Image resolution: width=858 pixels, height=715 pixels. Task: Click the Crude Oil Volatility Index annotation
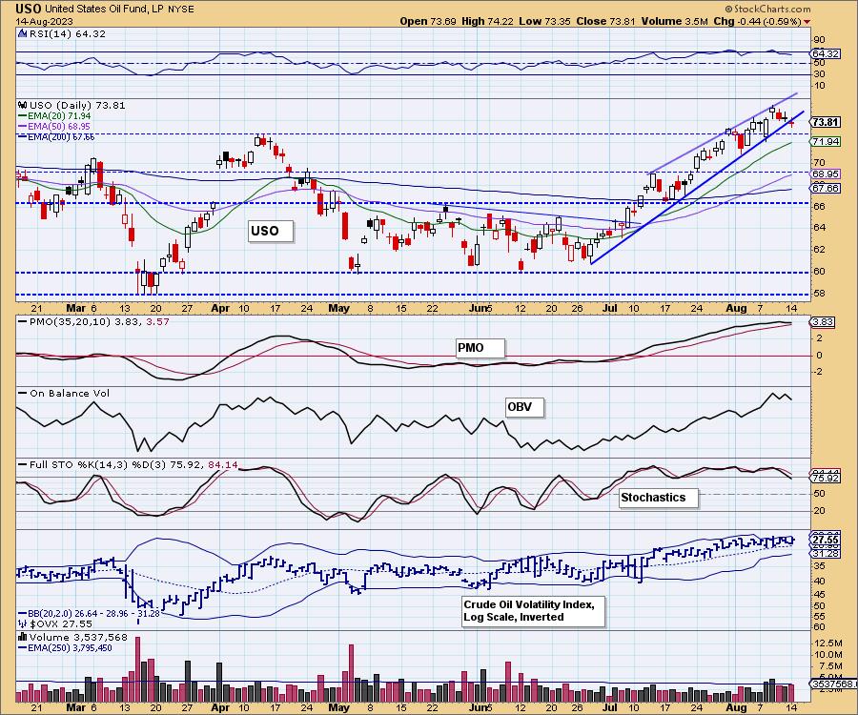click(x=533, y=610)
